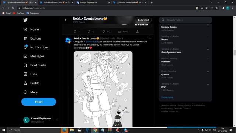Open the Terms of Service link
This screenshot has width=236, height=133.
(169, 105)
